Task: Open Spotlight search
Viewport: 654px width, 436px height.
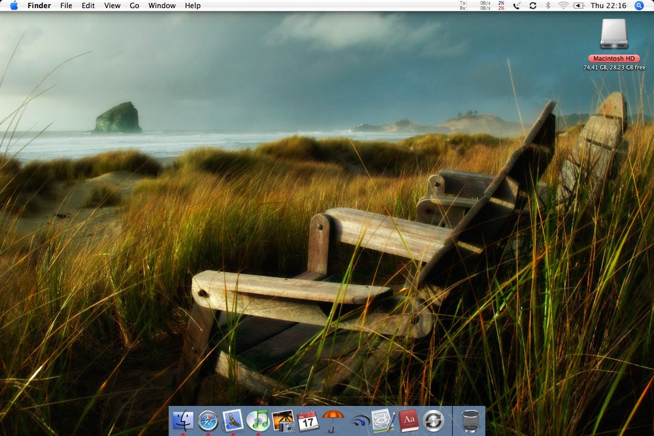Action: [639, 6]
